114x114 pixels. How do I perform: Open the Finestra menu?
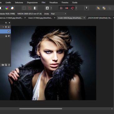click(65, 2)
